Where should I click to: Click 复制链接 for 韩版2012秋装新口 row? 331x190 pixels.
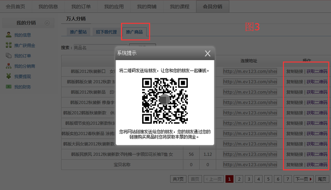(295, 71)
